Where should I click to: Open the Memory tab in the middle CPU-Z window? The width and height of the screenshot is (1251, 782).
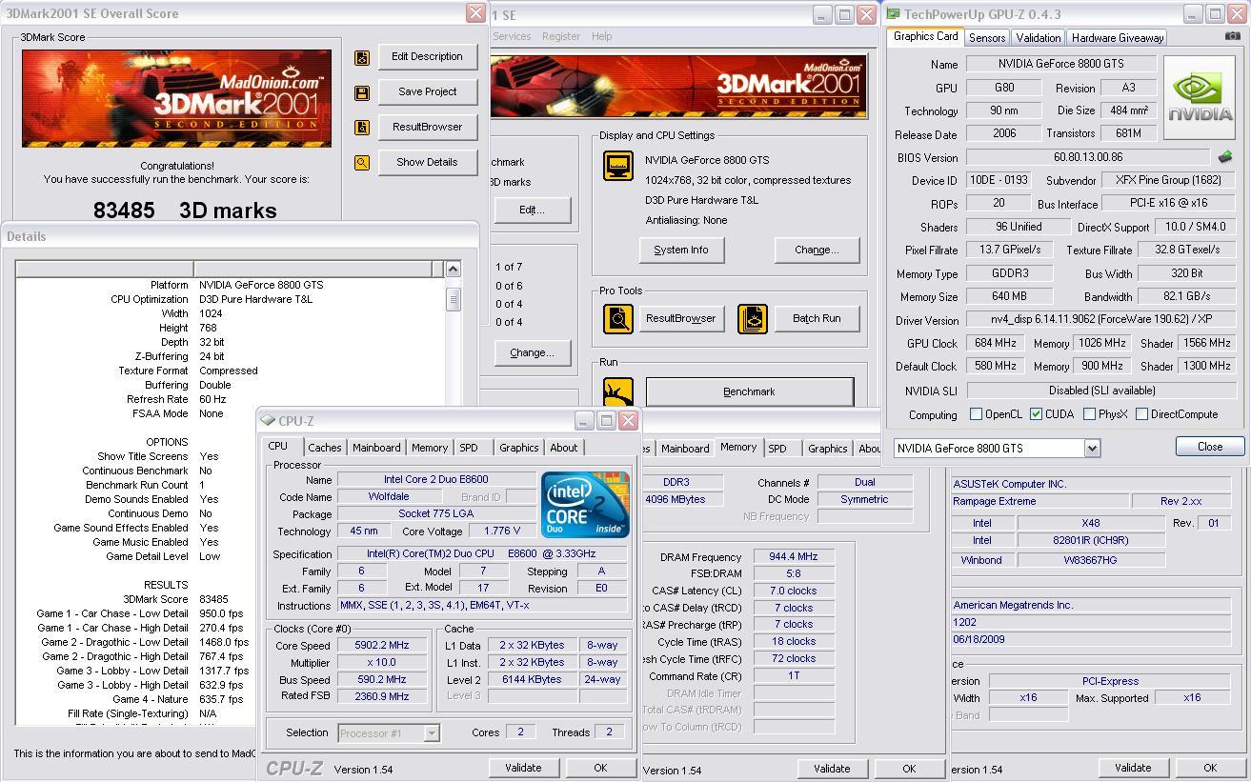click(x=738, y=447)
